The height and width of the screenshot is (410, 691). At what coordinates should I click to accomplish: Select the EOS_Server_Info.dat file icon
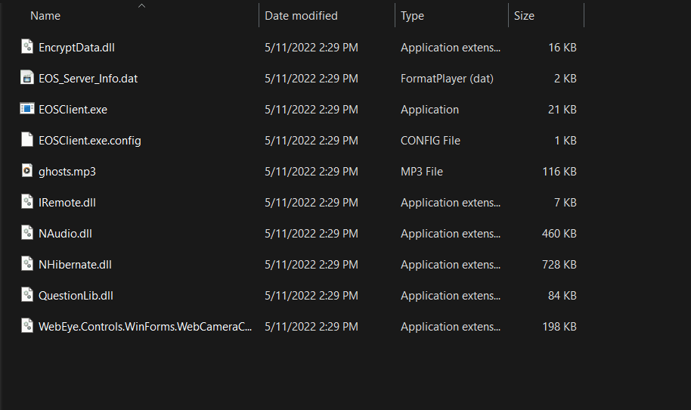pos(27,78)
